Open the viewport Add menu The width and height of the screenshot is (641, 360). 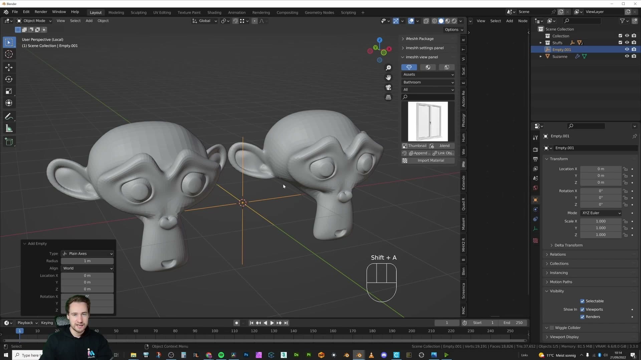pos(89,21)
